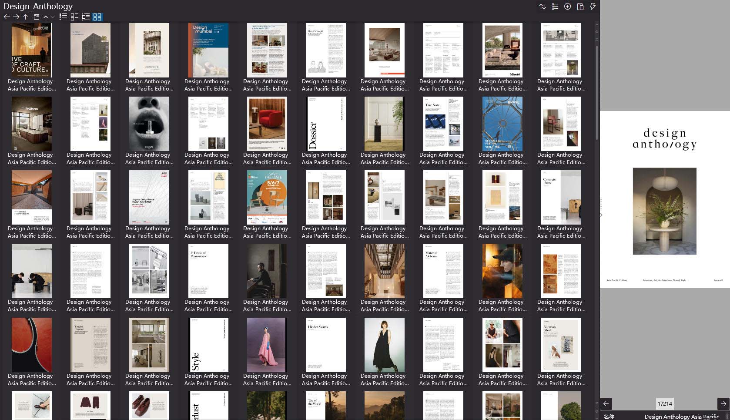Open the add item plus-circle icon
Image resolution: width=730 pixels, height=420 pixels.
[x=567, y=6]
